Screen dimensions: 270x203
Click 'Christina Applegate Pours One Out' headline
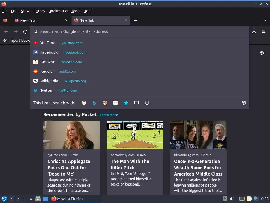tap(69, 167)
